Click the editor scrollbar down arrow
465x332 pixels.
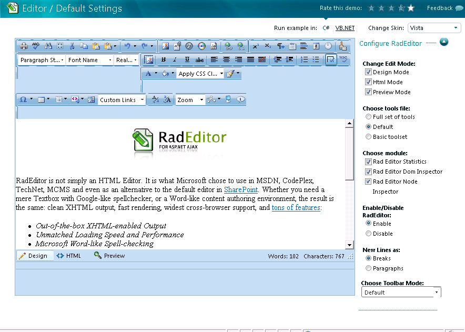349,245
